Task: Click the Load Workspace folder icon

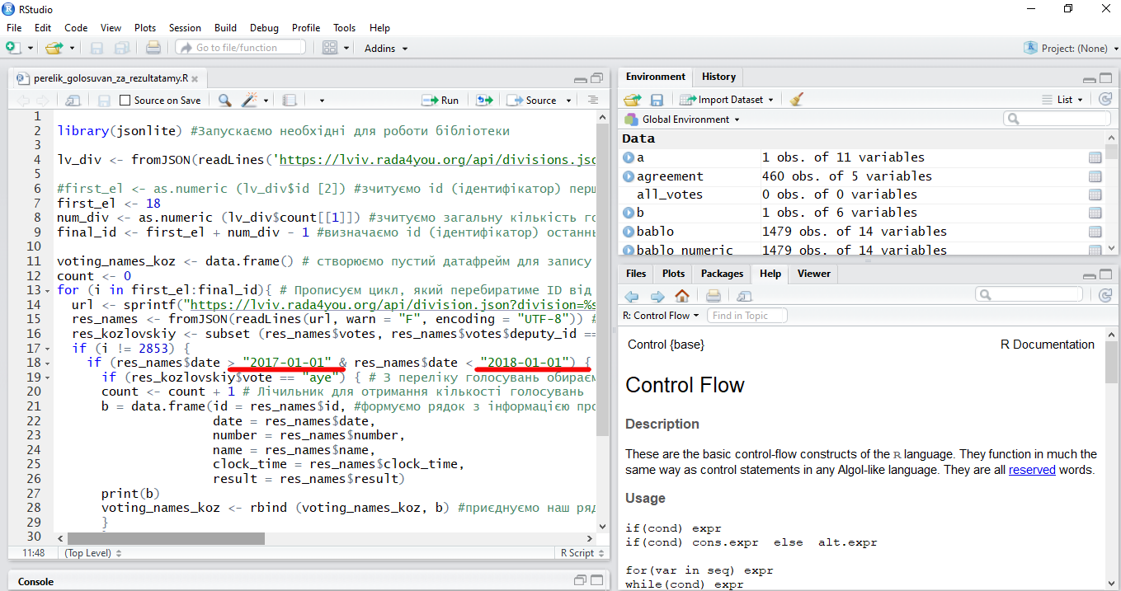Action: [633, 100]
